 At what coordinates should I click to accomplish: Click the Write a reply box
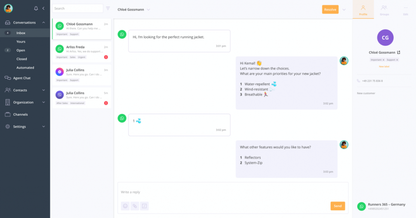click(233, 192)
